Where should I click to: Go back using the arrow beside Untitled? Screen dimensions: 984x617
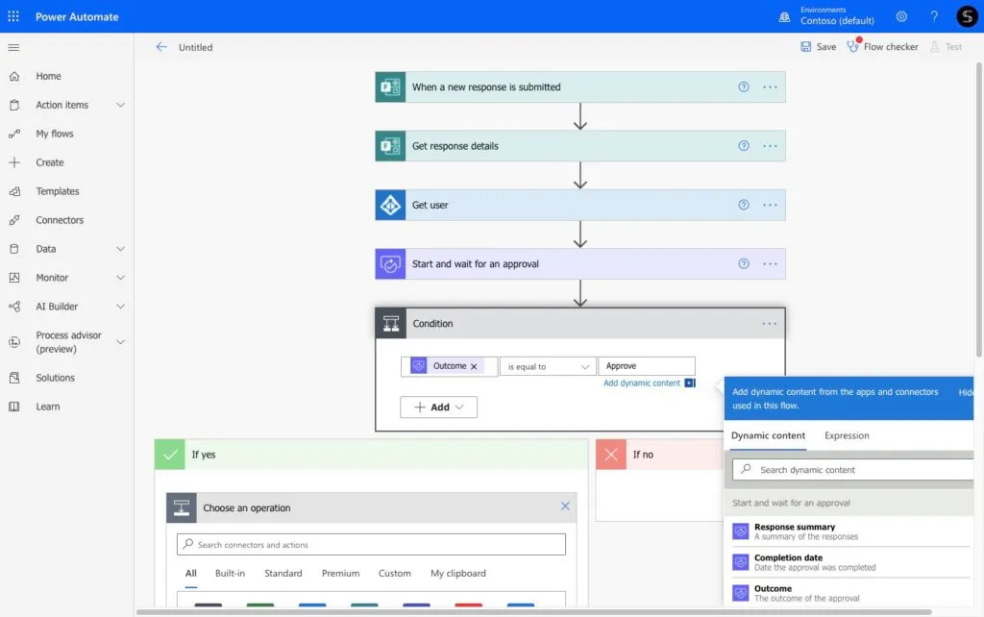[x=161, y=47]
